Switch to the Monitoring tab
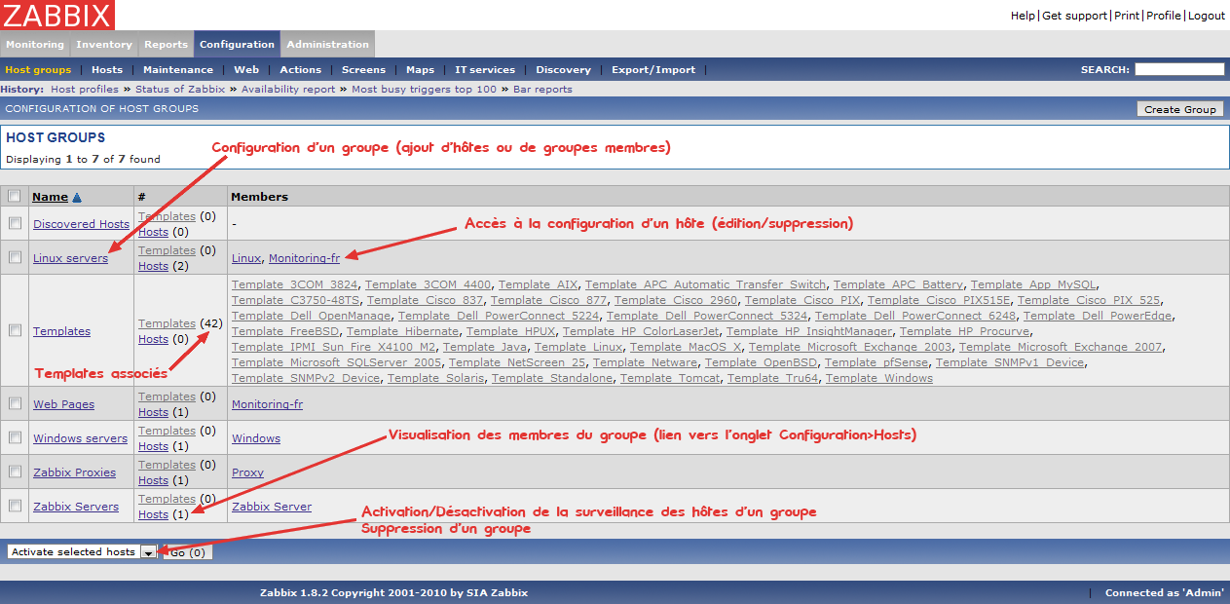 click(x=34, y=44)
